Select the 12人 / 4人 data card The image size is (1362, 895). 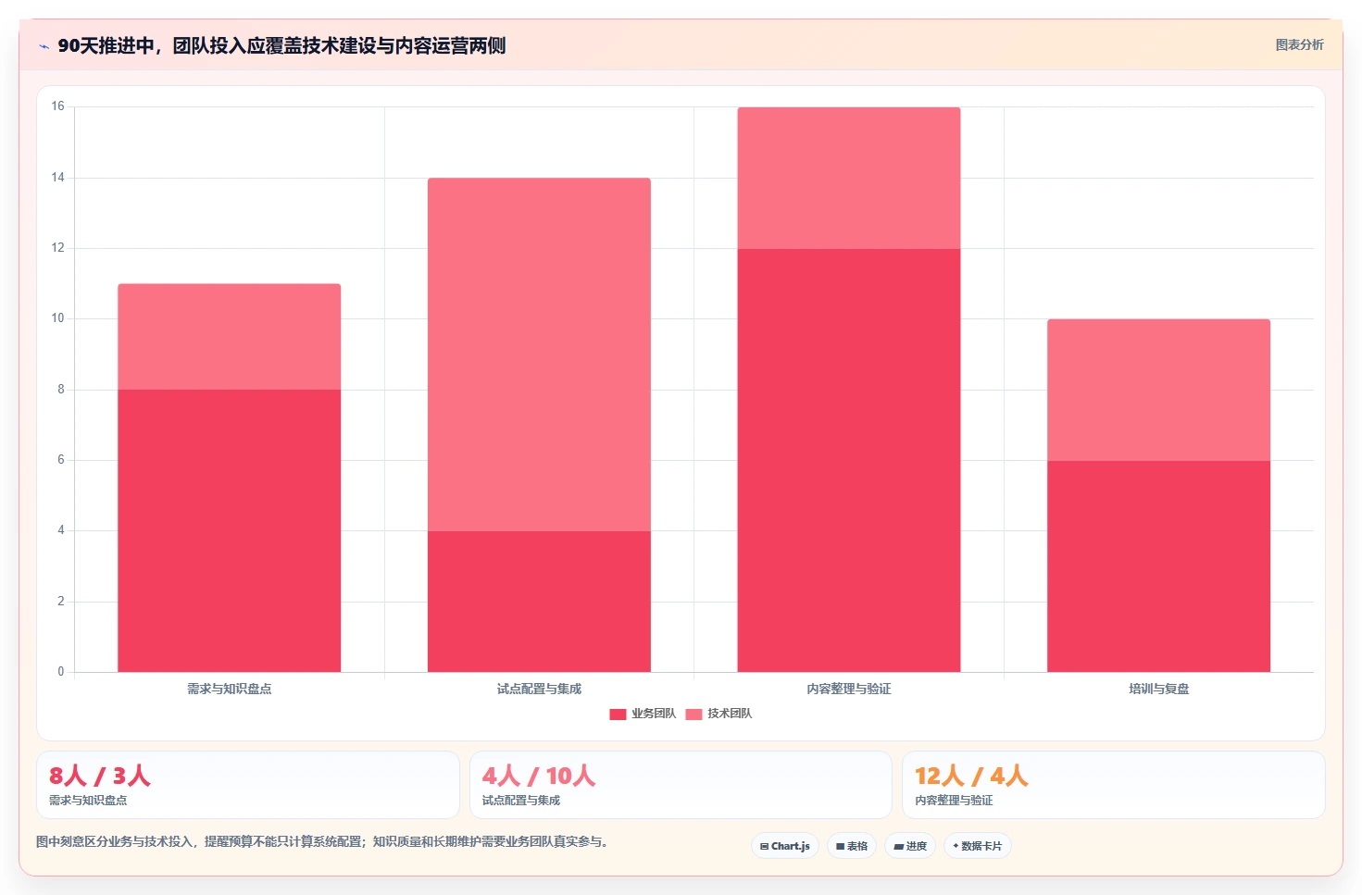coord(1114,785)
